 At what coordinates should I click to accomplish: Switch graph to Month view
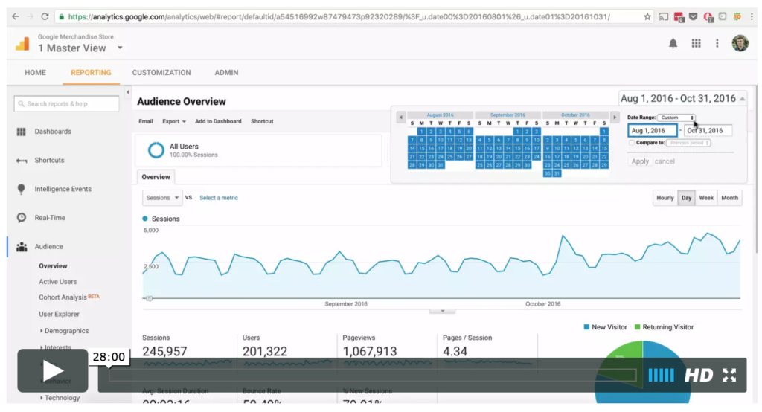point(729,198)
